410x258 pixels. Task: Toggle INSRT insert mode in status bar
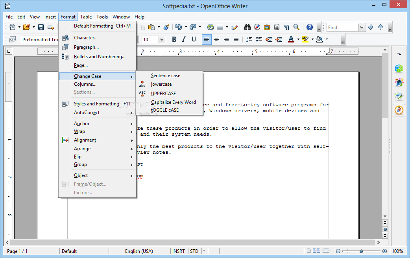coord(179,251)
